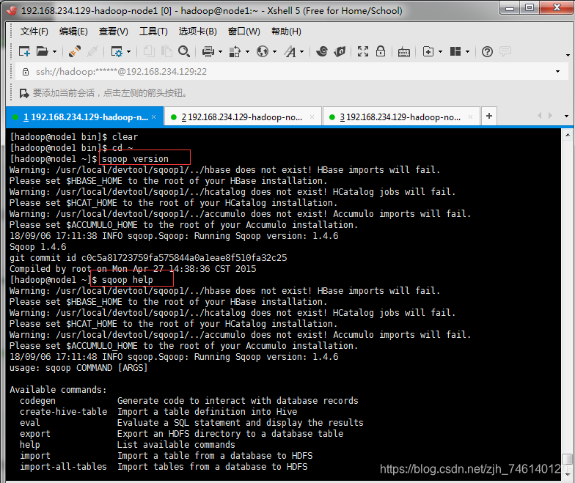The width and height of the screenshot is (575, 483).
Task: Open Help via question mark icon
Action: coord(487,51)
